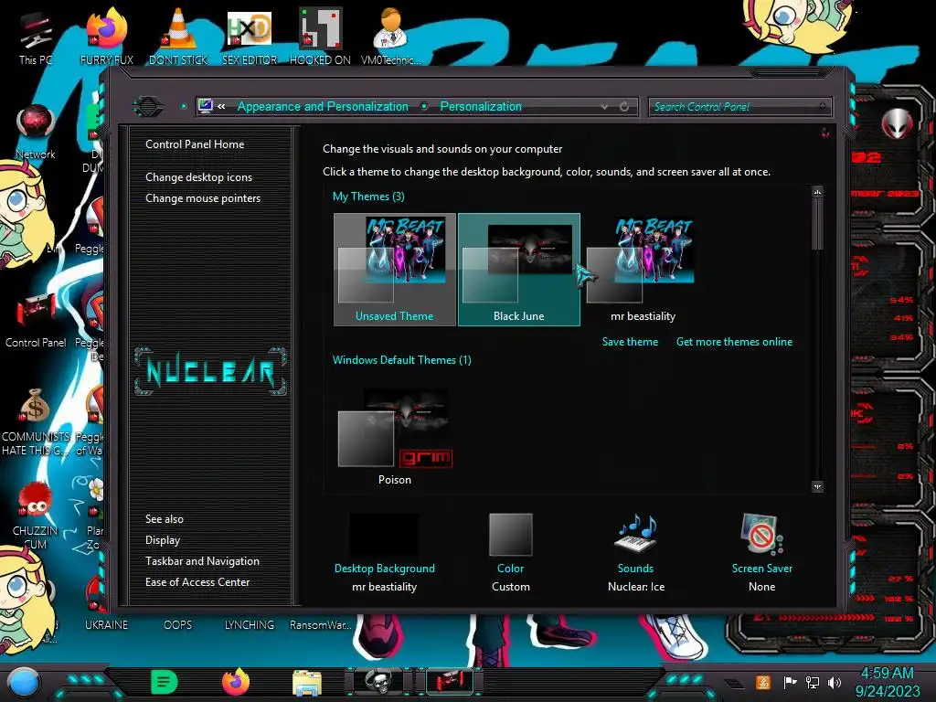The height and width of the screenshot is (702, 936).
Task: Open the network tray icon
Action: (x=813, y=682)
